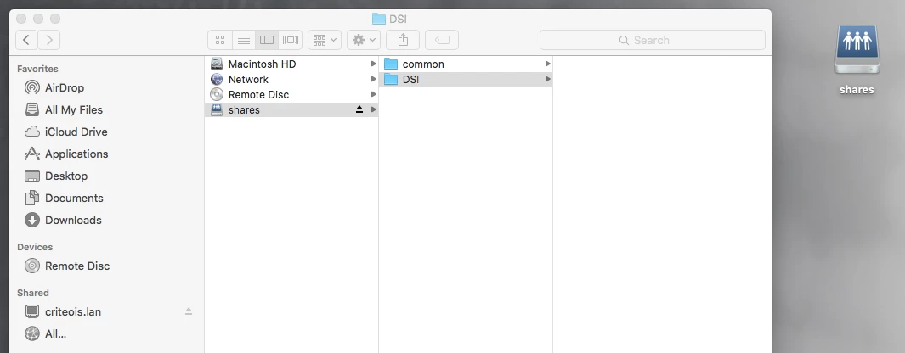Image resolution: width=905 pixels, height=353 pixels.
Task: Switch to Cover Flow view
Action: point(291,40)
